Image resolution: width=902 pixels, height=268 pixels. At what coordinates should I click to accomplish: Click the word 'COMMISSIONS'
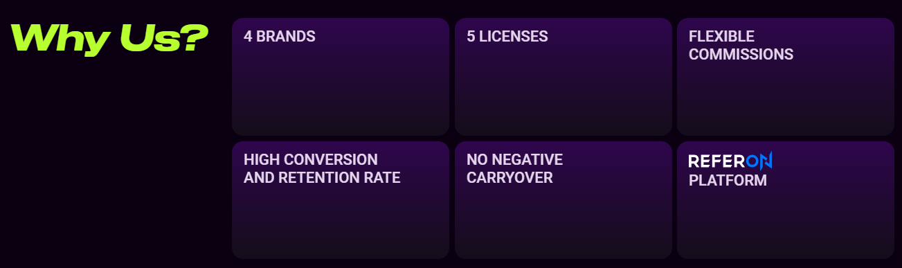pyautogui.click(x=741, y=55)
